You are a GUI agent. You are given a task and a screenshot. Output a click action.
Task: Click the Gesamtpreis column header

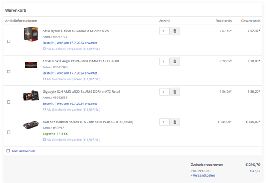point(251,21)
